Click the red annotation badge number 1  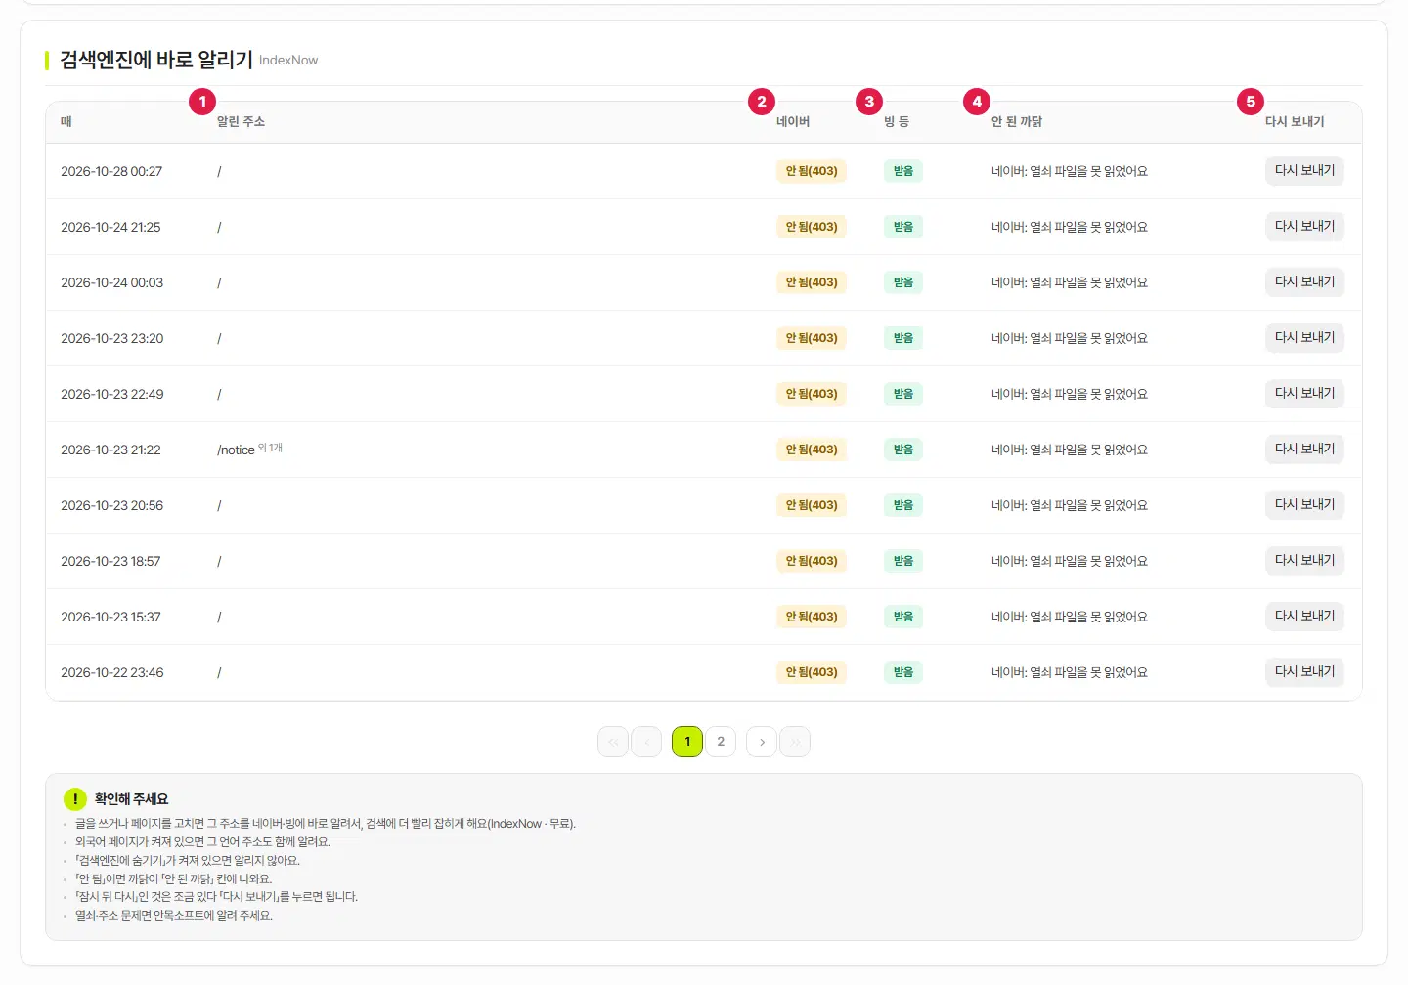(202, 102)
